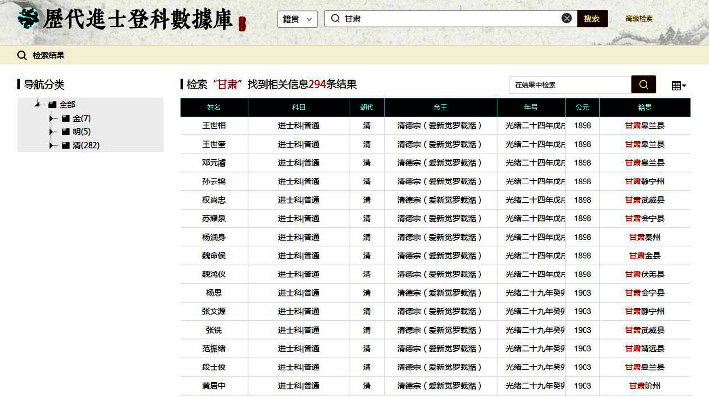Expand the 明(5) tree node arrow
709x398 pixels.
click(51, 132)
